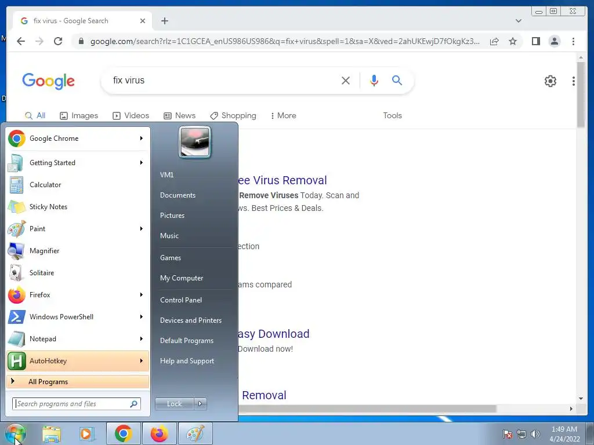Open Help and Support

click(x=187, y=360)
